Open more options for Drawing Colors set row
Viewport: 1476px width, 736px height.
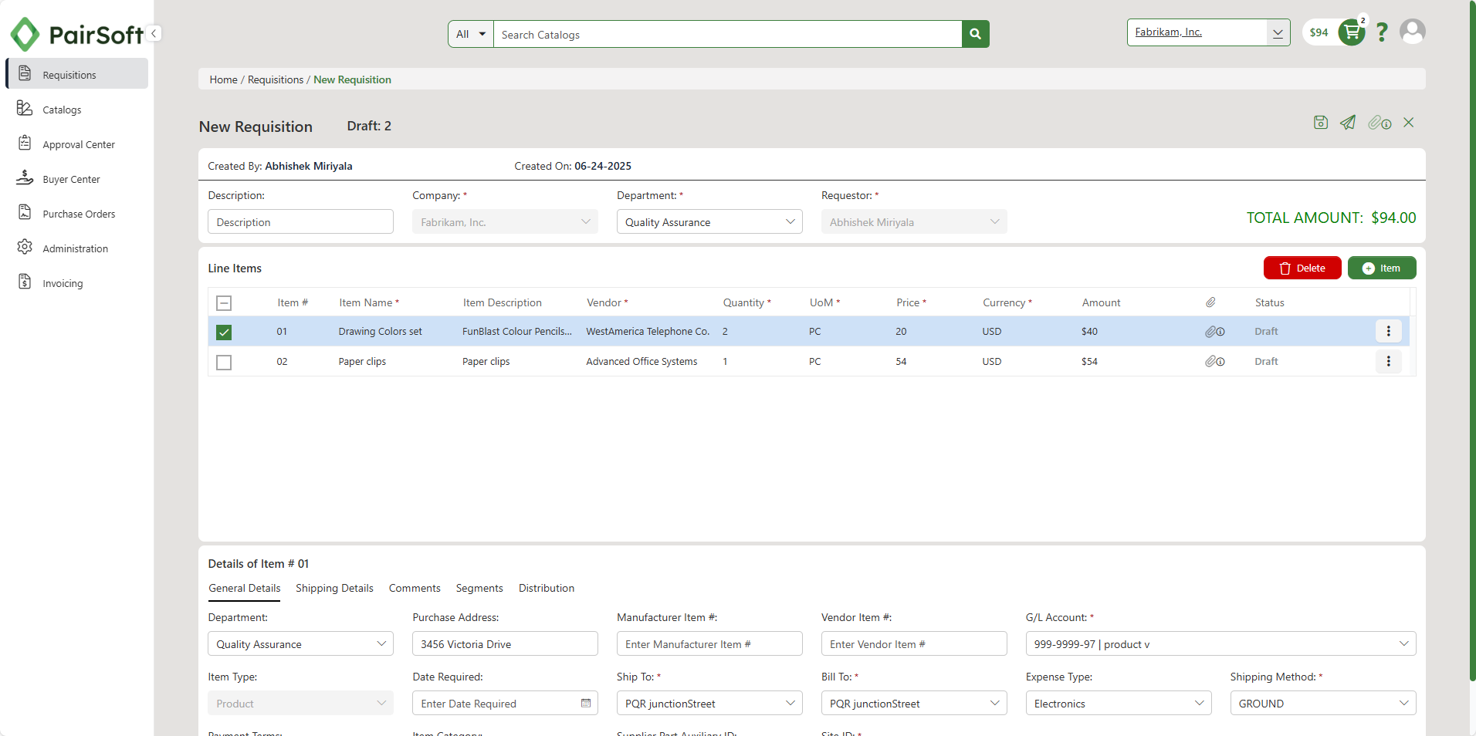click(1388, 331)
